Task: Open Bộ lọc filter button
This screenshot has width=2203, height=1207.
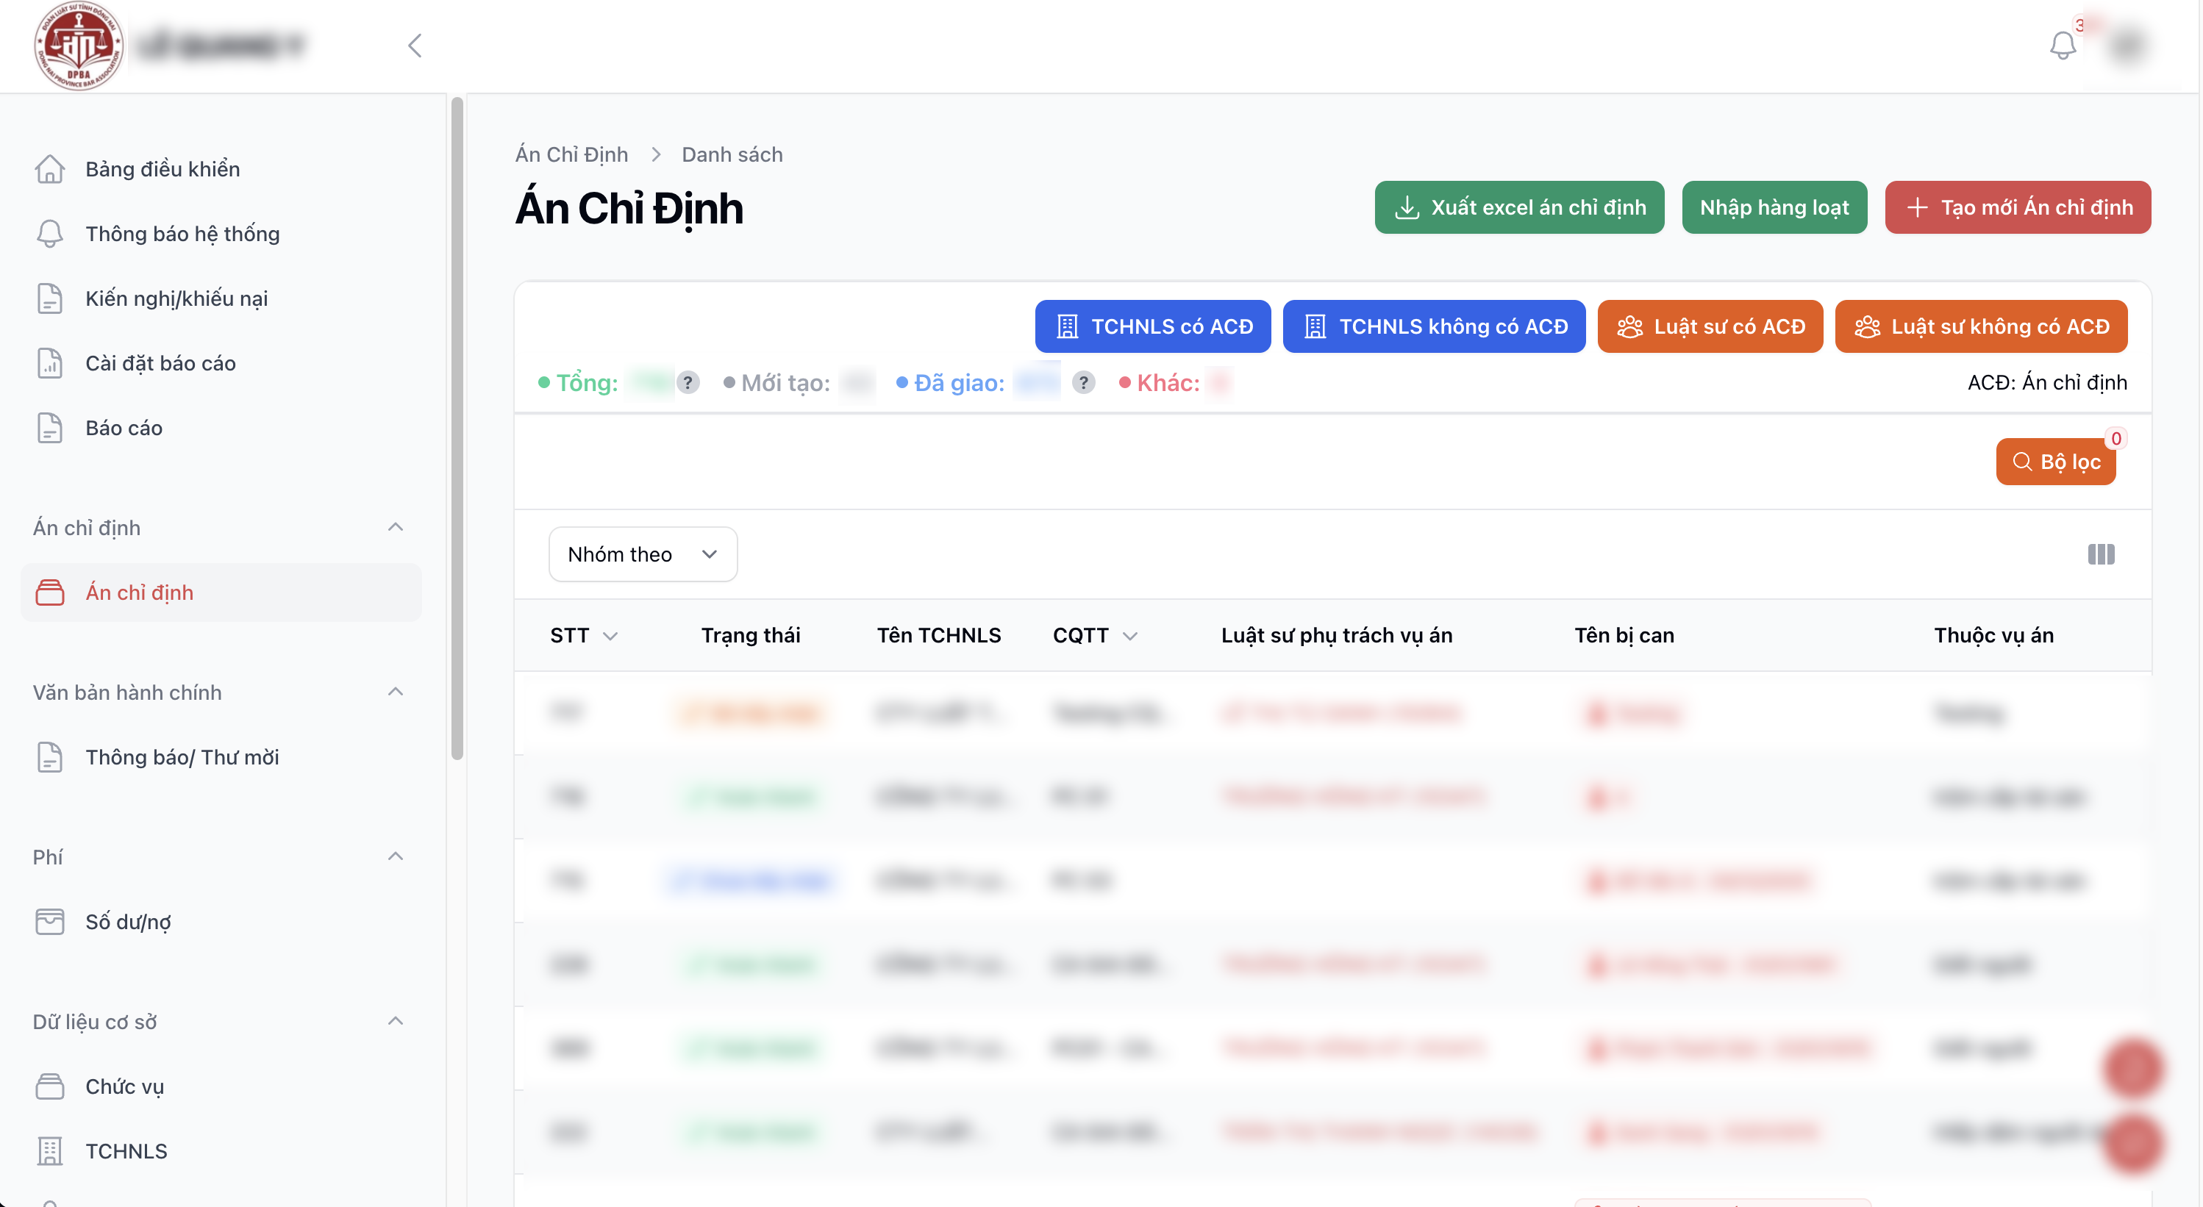Action: [2055, 462]
